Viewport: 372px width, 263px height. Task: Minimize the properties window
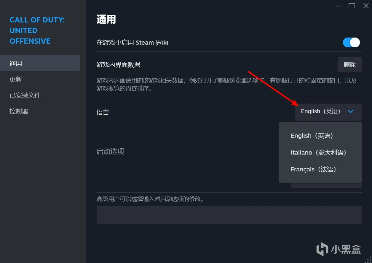tap(337, 6)
